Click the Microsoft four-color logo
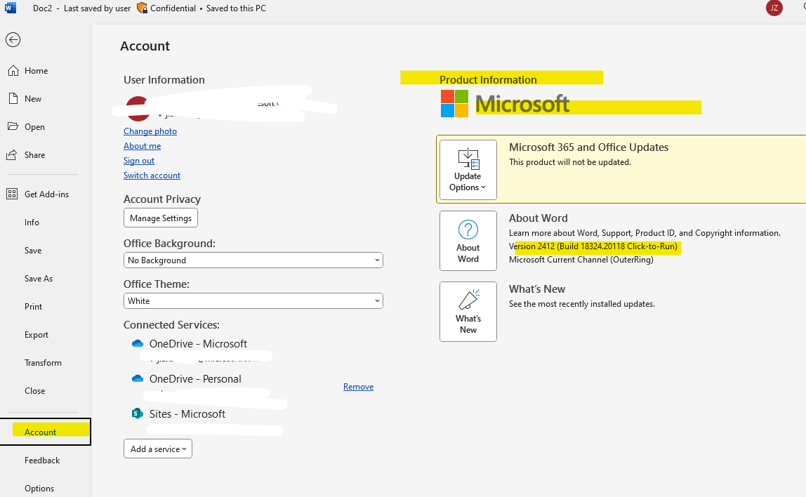Viewport: 806px width, 497px height. [x=454, y=104]
